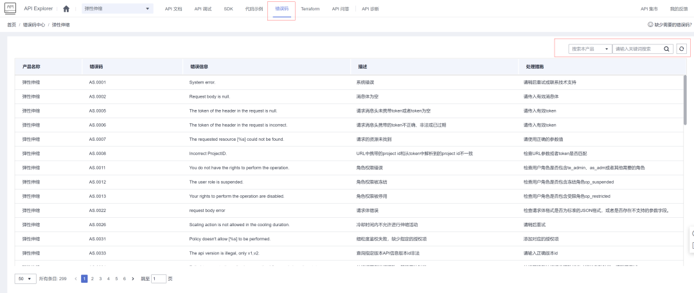This screenshot has width=694, height=293.
Task: Click 请输入正确版本id handling cell
Action: coord(540,253)
